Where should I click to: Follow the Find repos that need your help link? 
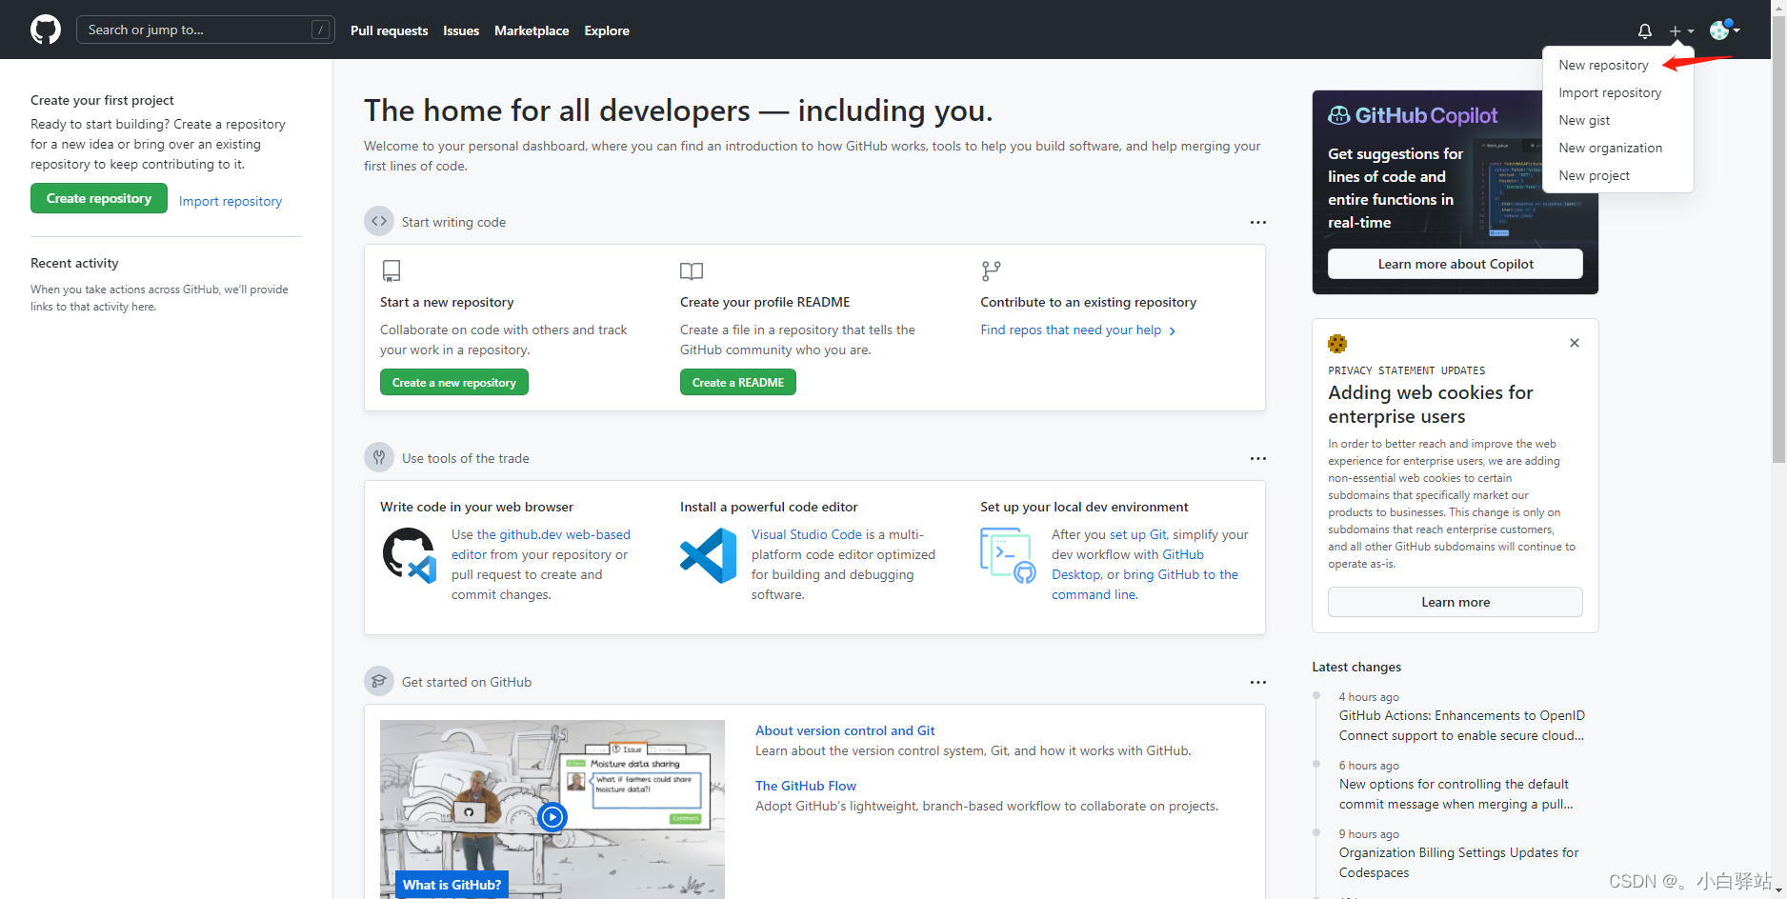[x=1072, y=330]
